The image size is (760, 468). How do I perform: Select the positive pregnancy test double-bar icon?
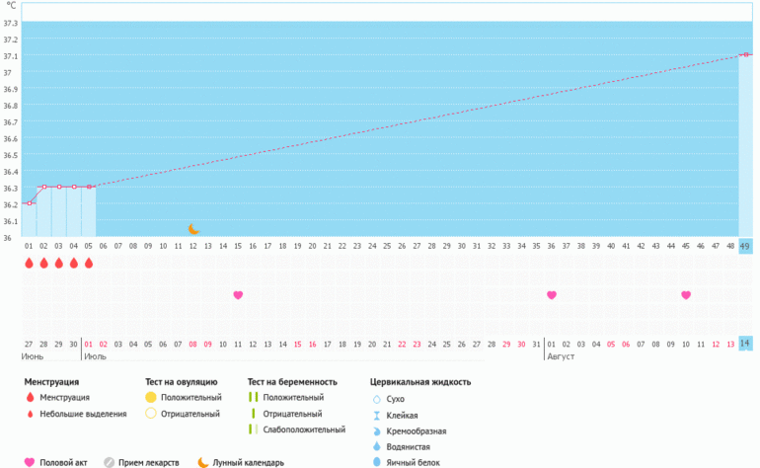254,397
